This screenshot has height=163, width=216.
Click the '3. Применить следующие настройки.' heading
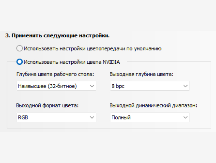click(57, 36)
